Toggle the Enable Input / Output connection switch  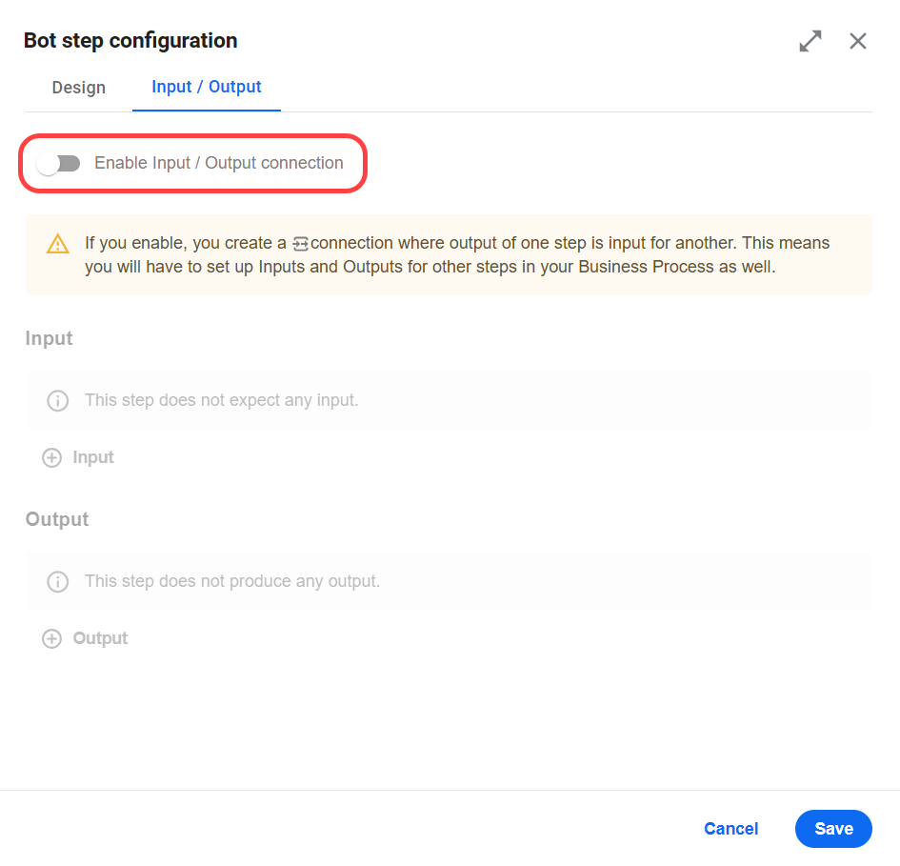click(58, 164)
